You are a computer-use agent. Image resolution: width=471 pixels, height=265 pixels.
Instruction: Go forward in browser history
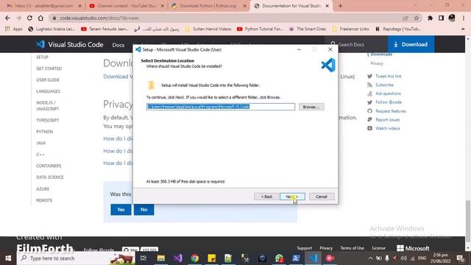[18, 18]
